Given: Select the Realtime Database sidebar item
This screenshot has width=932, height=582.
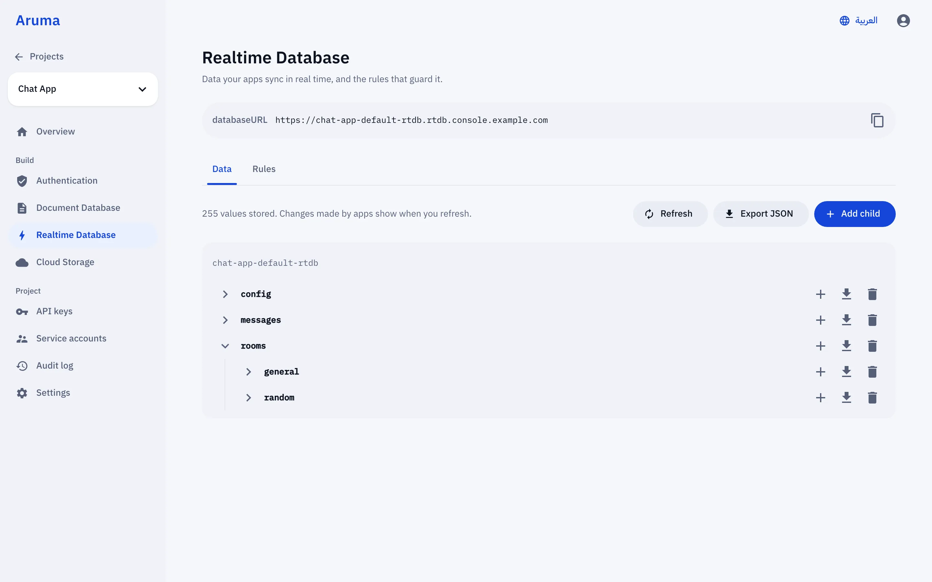Looking at the screenshot, I should click(83, 235).
